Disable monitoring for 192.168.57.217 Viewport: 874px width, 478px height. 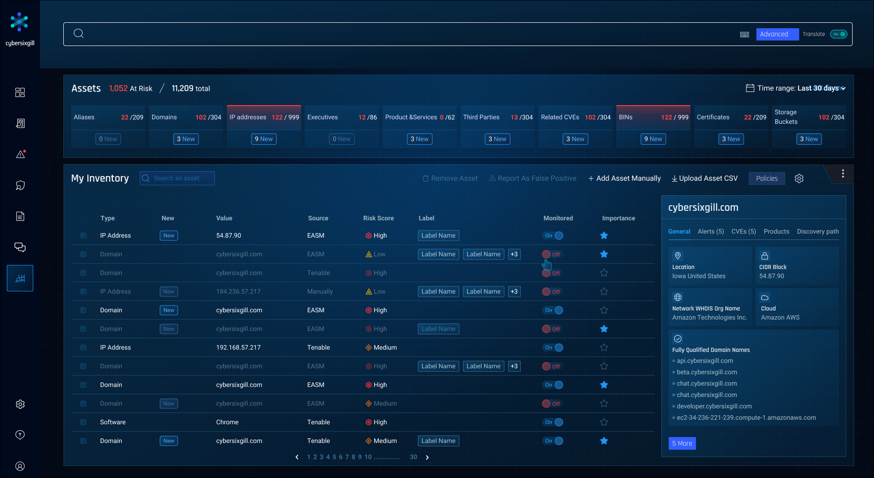pyautogui.click(x=554, y=347)
